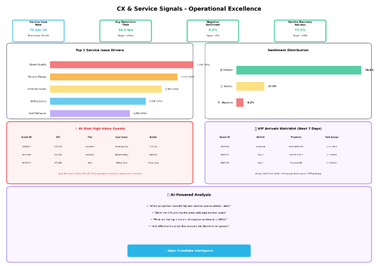Screen dimensions: 384x266
Task: Click the icon beside VIP Arrivals Watchlist title
Action: pos(257,128)
